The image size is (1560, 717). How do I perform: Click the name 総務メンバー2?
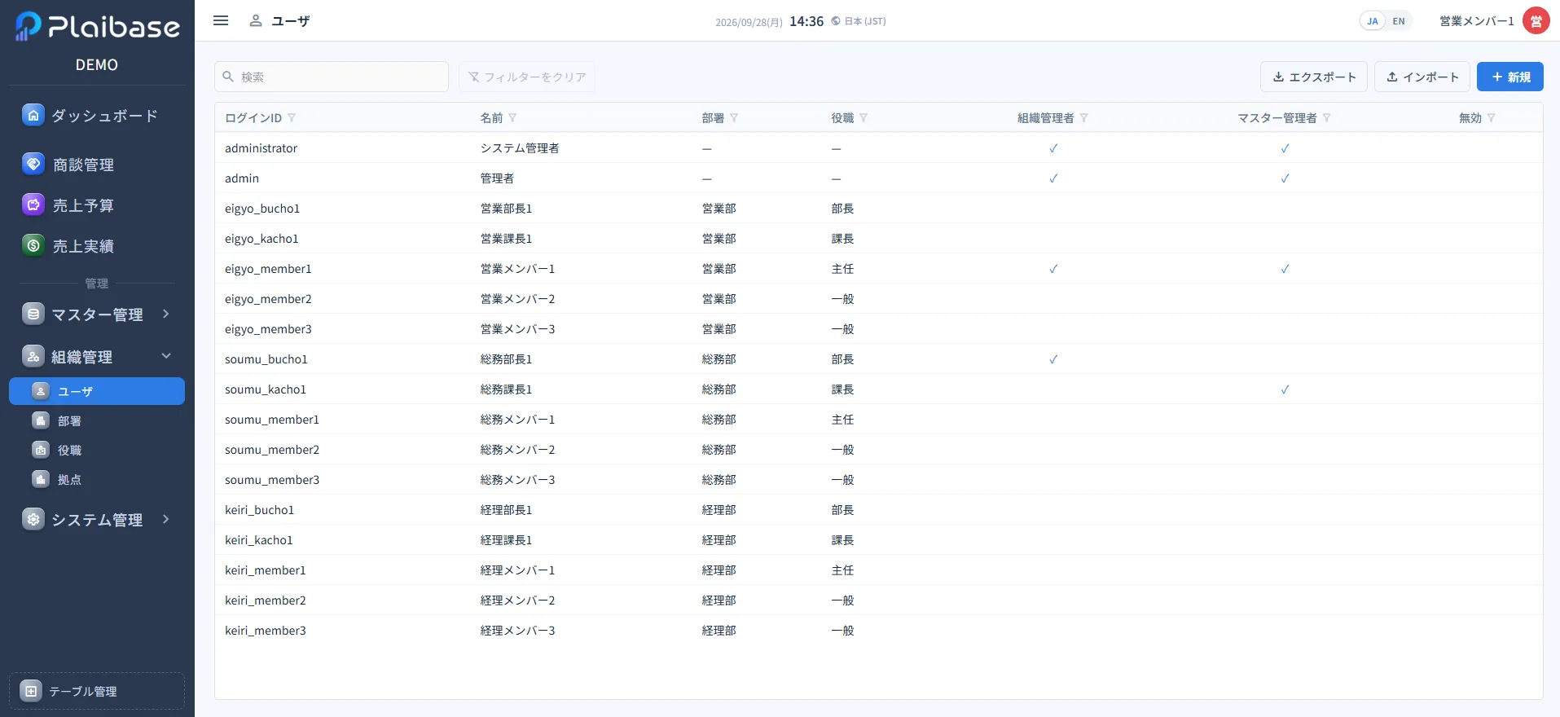pyautogui.click(x=517, y=450)
